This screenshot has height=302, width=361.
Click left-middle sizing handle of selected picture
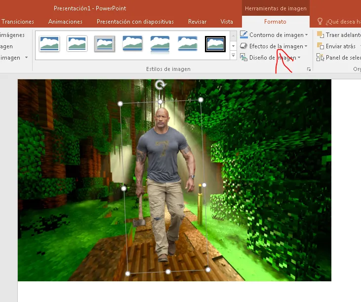coord(123,189)
